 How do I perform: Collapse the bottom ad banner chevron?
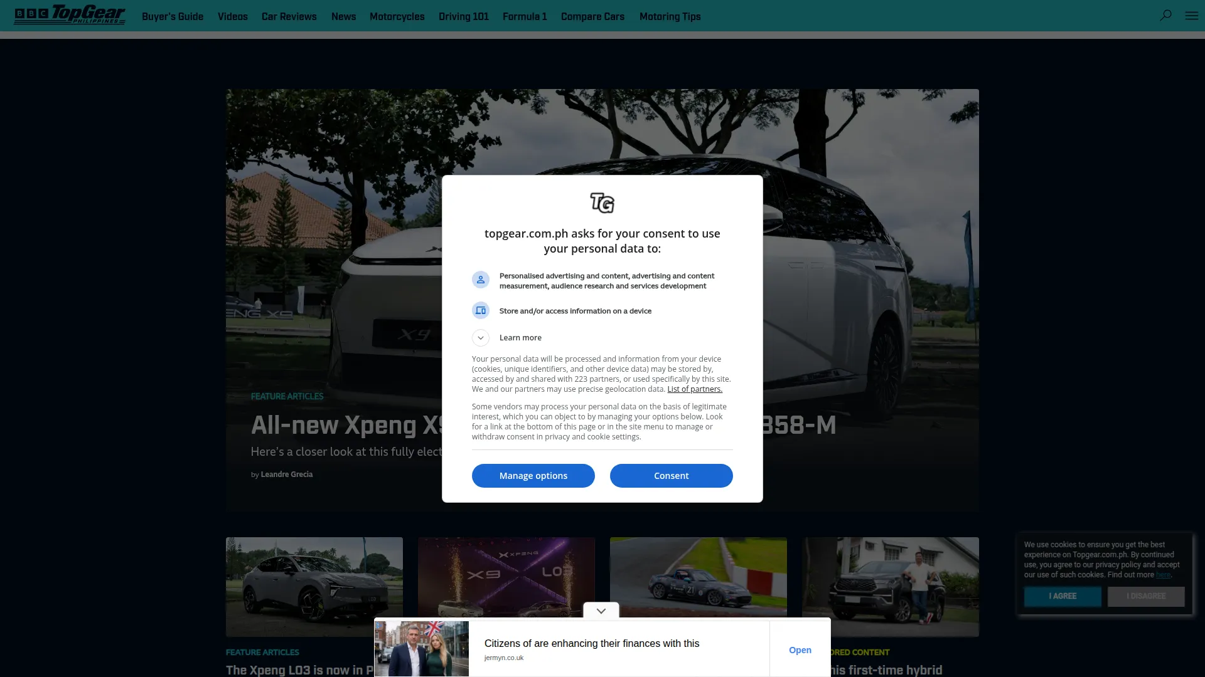pyautogui.click(x=601, y=611)
